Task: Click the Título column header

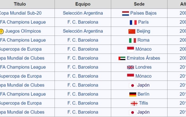Action: click(20, 4)
